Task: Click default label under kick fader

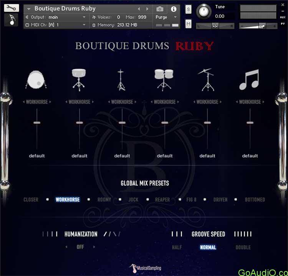Action: (x=37, y=156)
